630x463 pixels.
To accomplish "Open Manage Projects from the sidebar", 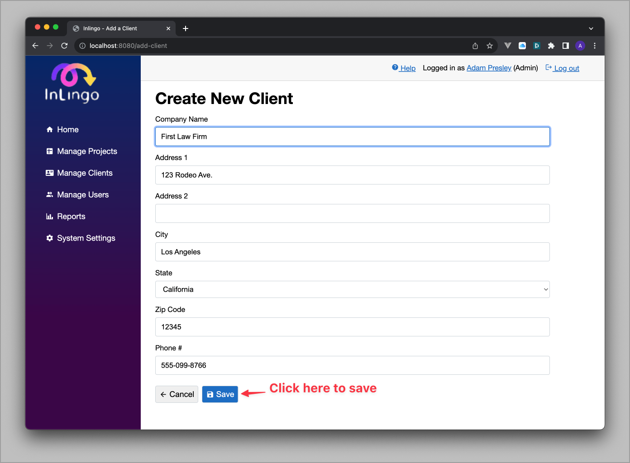I will [86, 151].
